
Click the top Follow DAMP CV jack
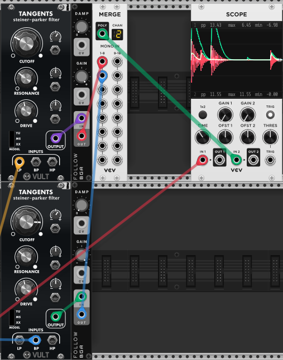[x=81, y=45]
